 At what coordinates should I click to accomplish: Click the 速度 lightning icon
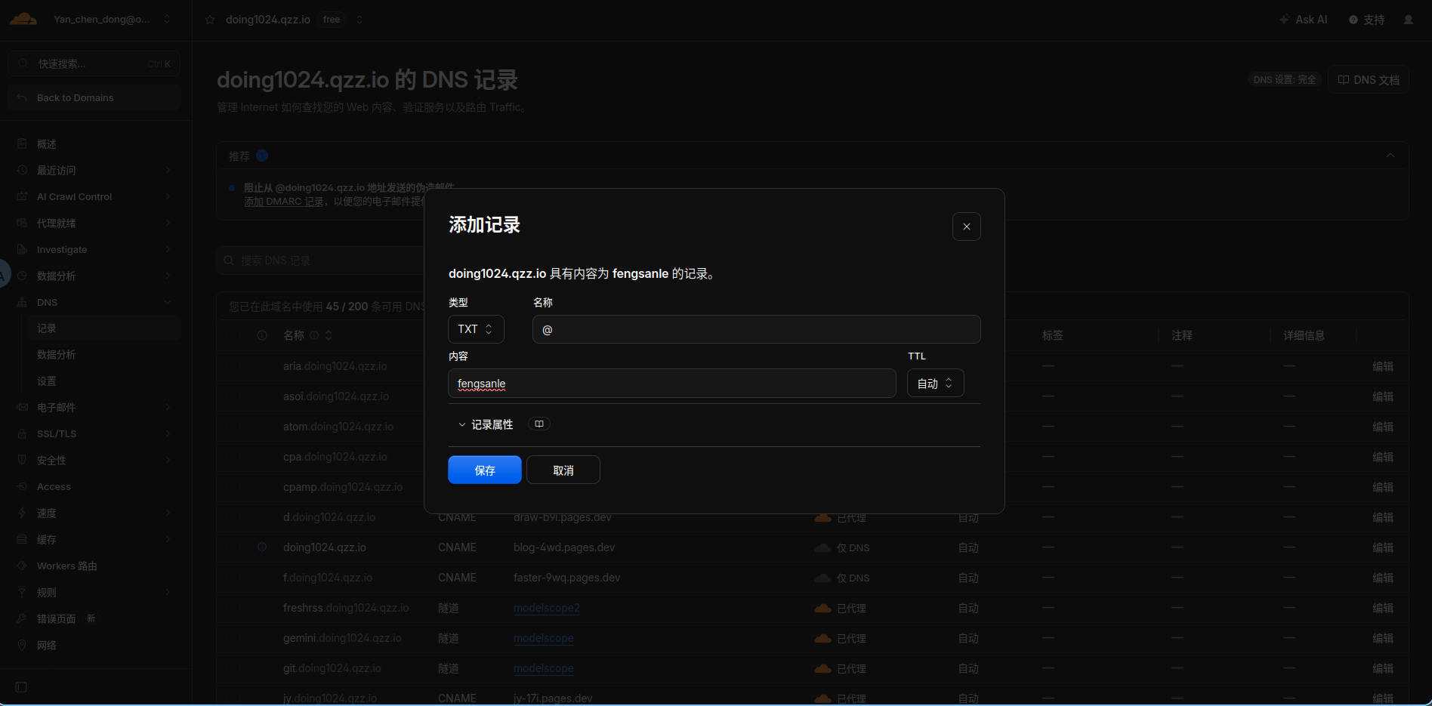(22, 513)
